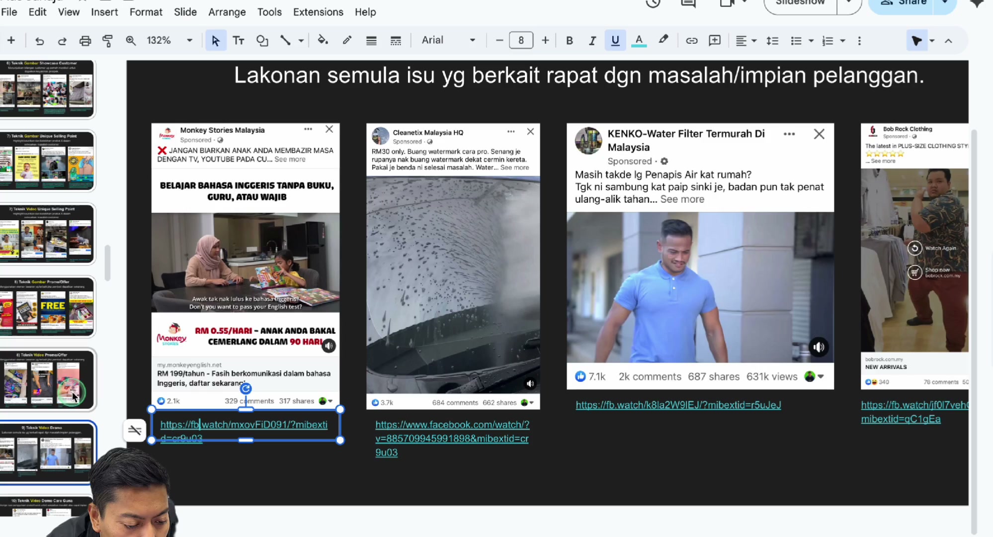Decrease the font size

coord(499,41)
